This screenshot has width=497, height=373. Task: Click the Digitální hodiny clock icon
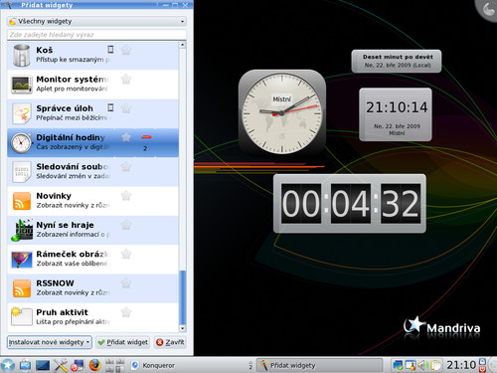pos(21,142)
